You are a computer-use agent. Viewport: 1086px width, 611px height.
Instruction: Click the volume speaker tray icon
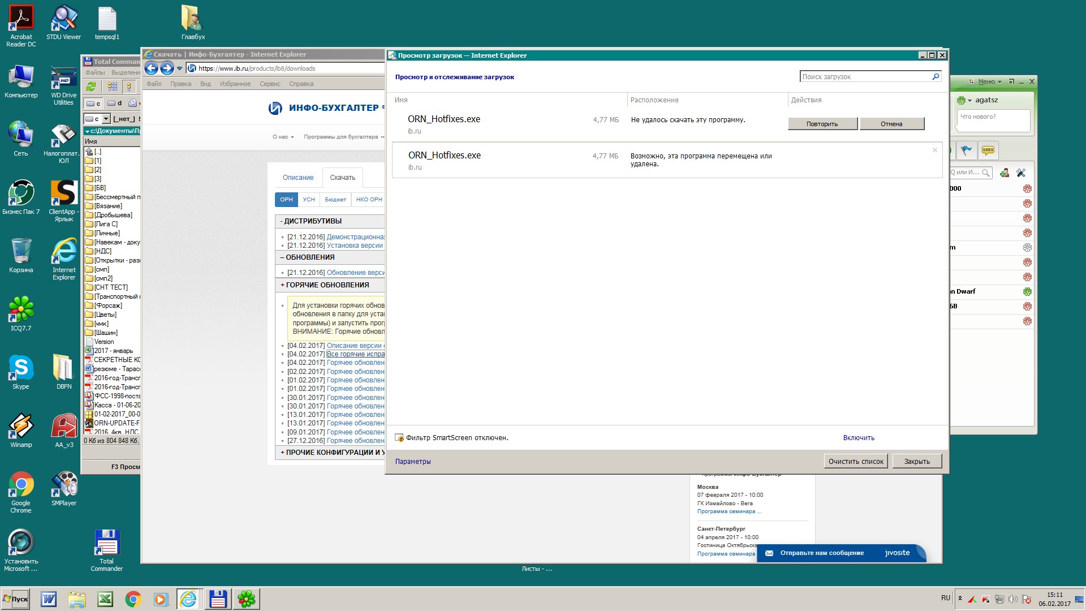[1012, 599]
